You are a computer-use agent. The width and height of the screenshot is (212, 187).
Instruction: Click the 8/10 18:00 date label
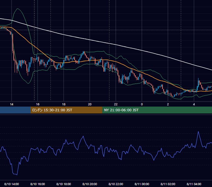(x=64, y=184)
